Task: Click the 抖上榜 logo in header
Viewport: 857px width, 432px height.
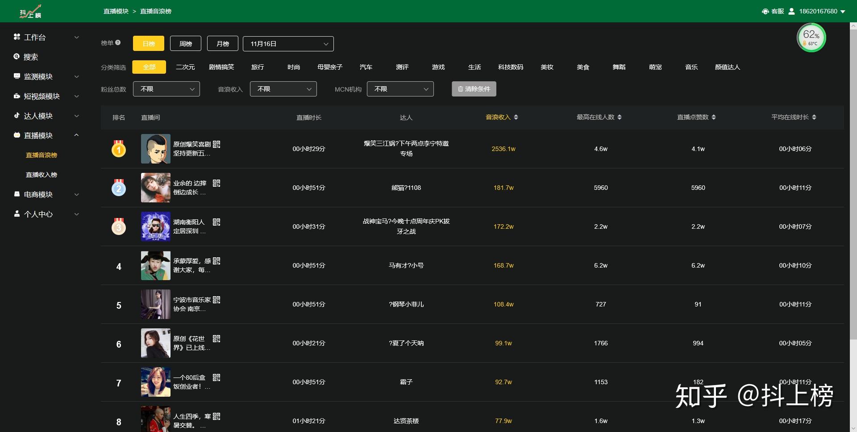Action: [30, 11]
